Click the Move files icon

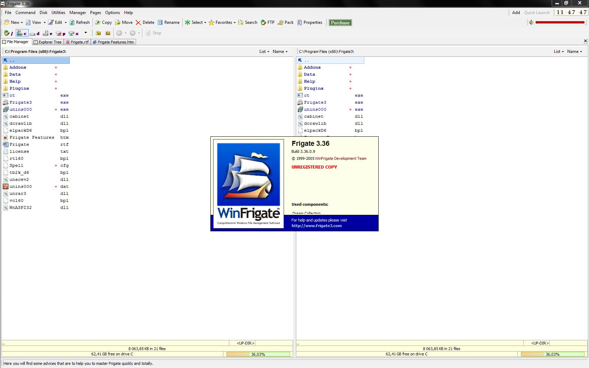point(118,22)
